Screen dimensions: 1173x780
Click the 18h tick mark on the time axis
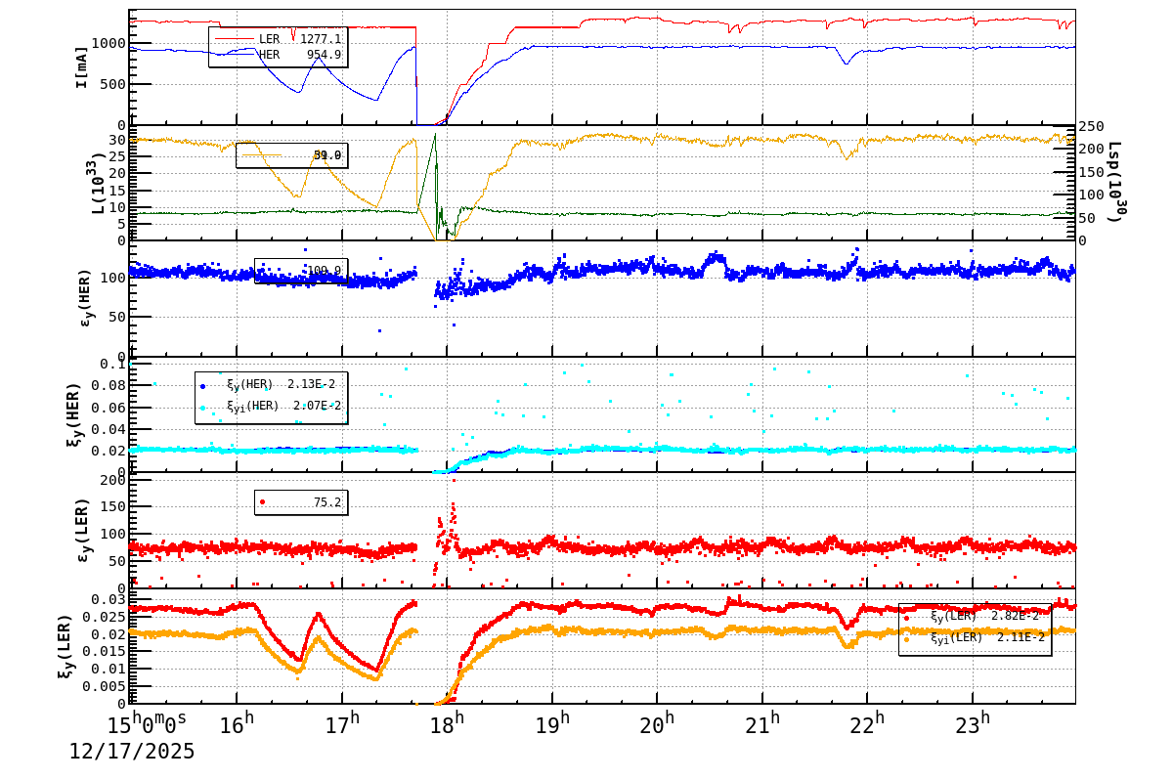(449, 704)
